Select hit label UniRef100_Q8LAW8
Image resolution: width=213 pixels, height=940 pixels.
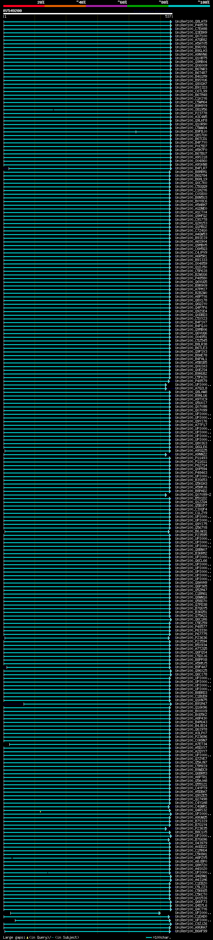(x=191, y=392)
